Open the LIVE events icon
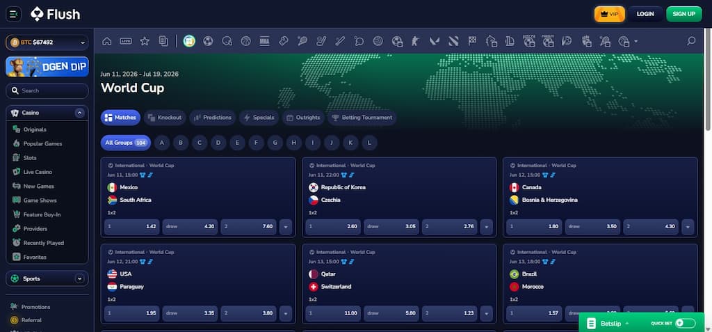The height and width of the screenshot is (332, 712). pos(126,41)
